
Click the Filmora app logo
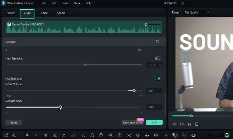click(3, 3)
